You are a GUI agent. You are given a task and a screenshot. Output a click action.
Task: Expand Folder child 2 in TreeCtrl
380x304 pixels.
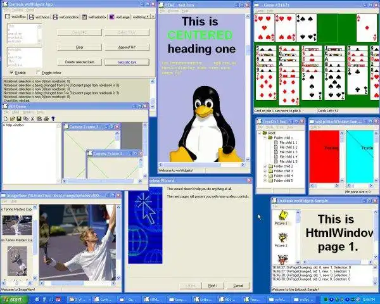[265, 167]
